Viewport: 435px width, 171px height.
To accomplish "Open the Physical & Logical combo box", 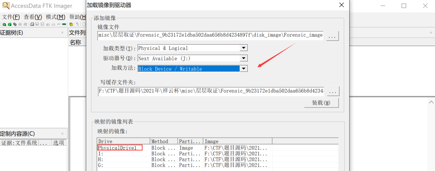I will point(192,48).
